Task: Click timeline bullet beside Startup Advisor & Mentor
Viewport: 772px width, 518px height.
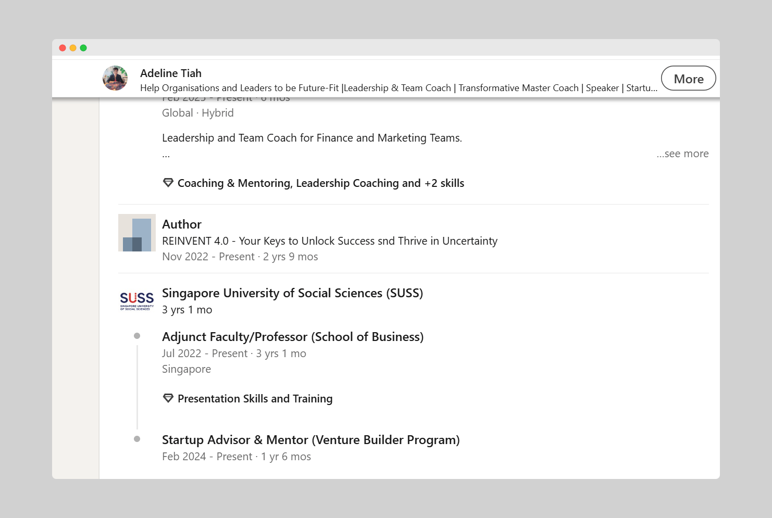Action: pyautogui.click(x=137, y=439)
